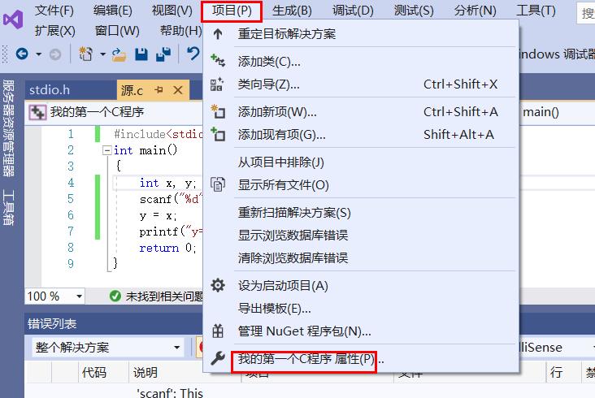
Task: Open the dropdown next to back navigation
Action: 39,54
